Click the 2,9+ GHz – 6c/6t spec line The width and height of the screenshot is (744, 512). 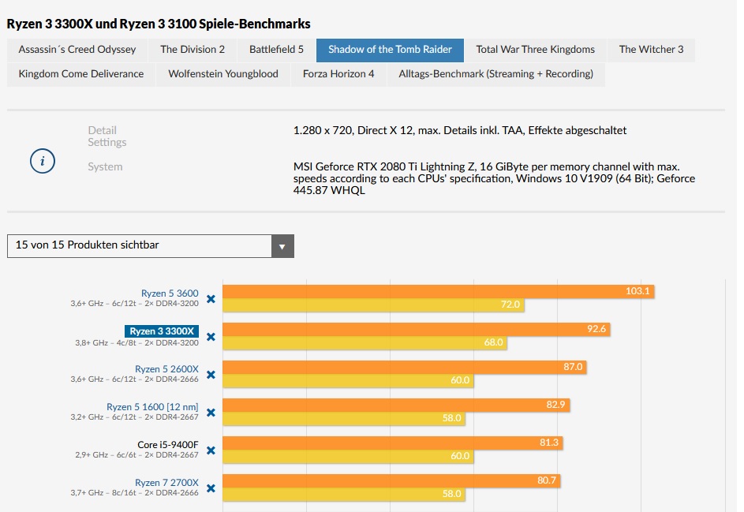point(136,455)
